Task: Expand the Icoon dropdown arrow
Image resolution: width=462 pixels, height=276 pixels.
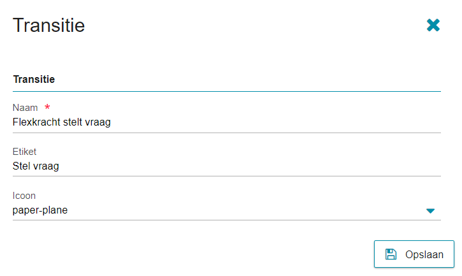Action: coord(430,210)
